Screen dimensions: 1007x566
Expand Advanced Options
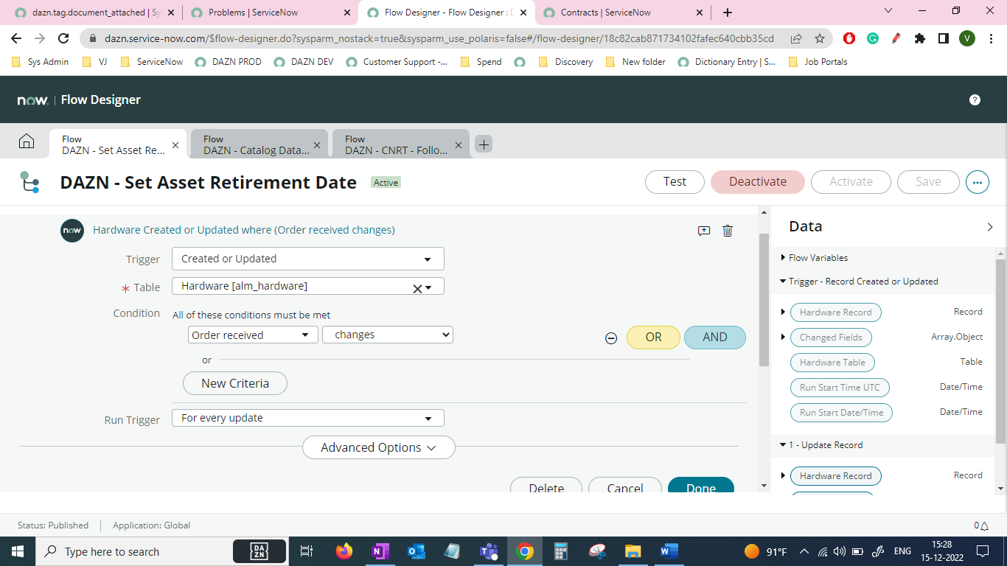(x=379, y=447)
